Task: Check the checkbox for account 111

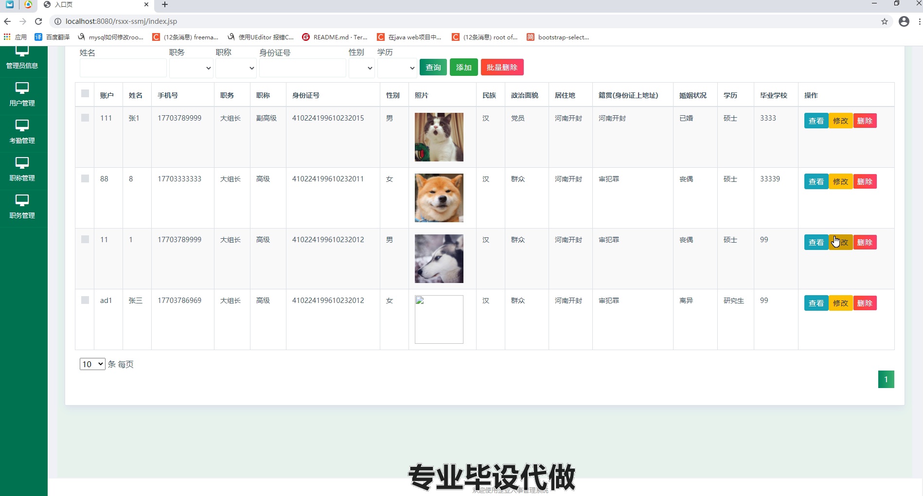Action: pyautogui.click(x=85, y=117)
